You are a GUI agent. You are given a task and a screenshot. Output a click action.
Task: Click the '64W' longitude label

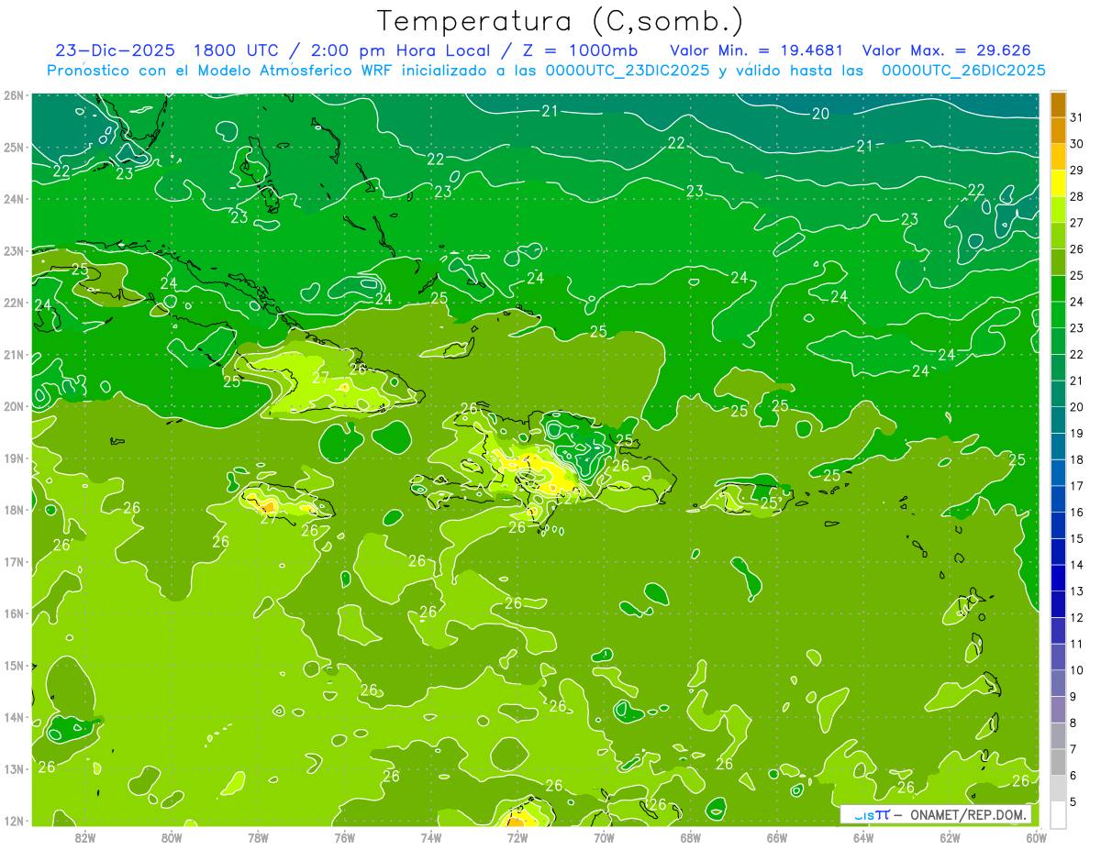[863, 836]
